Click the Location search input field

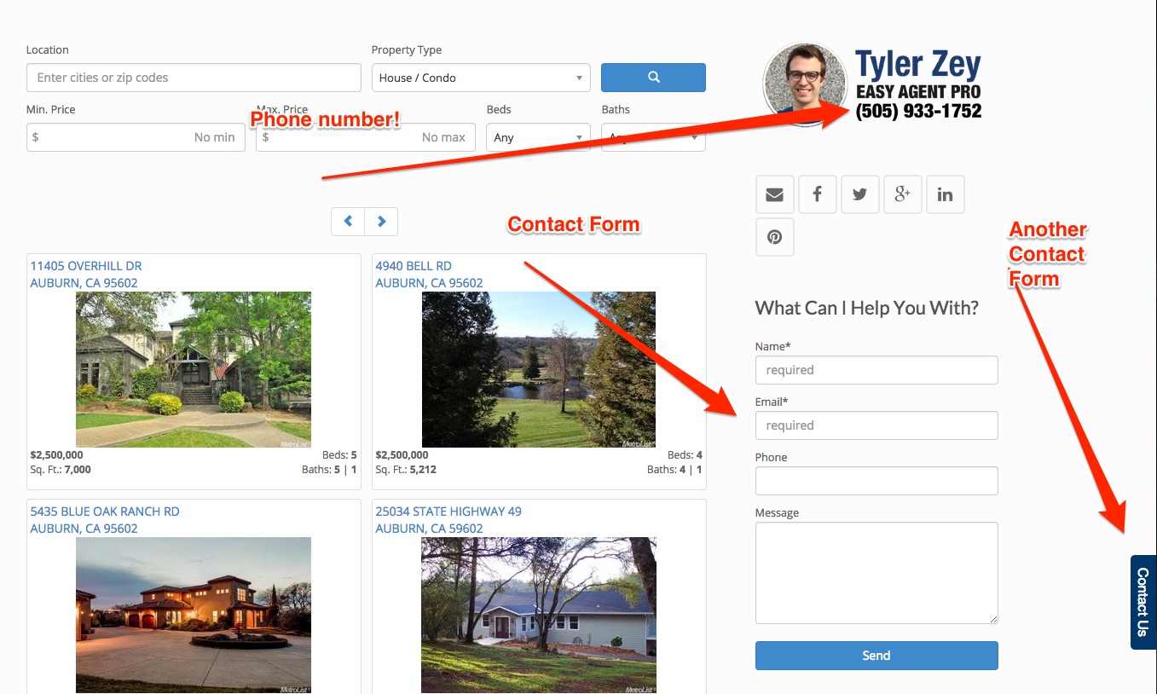point(194,78)
